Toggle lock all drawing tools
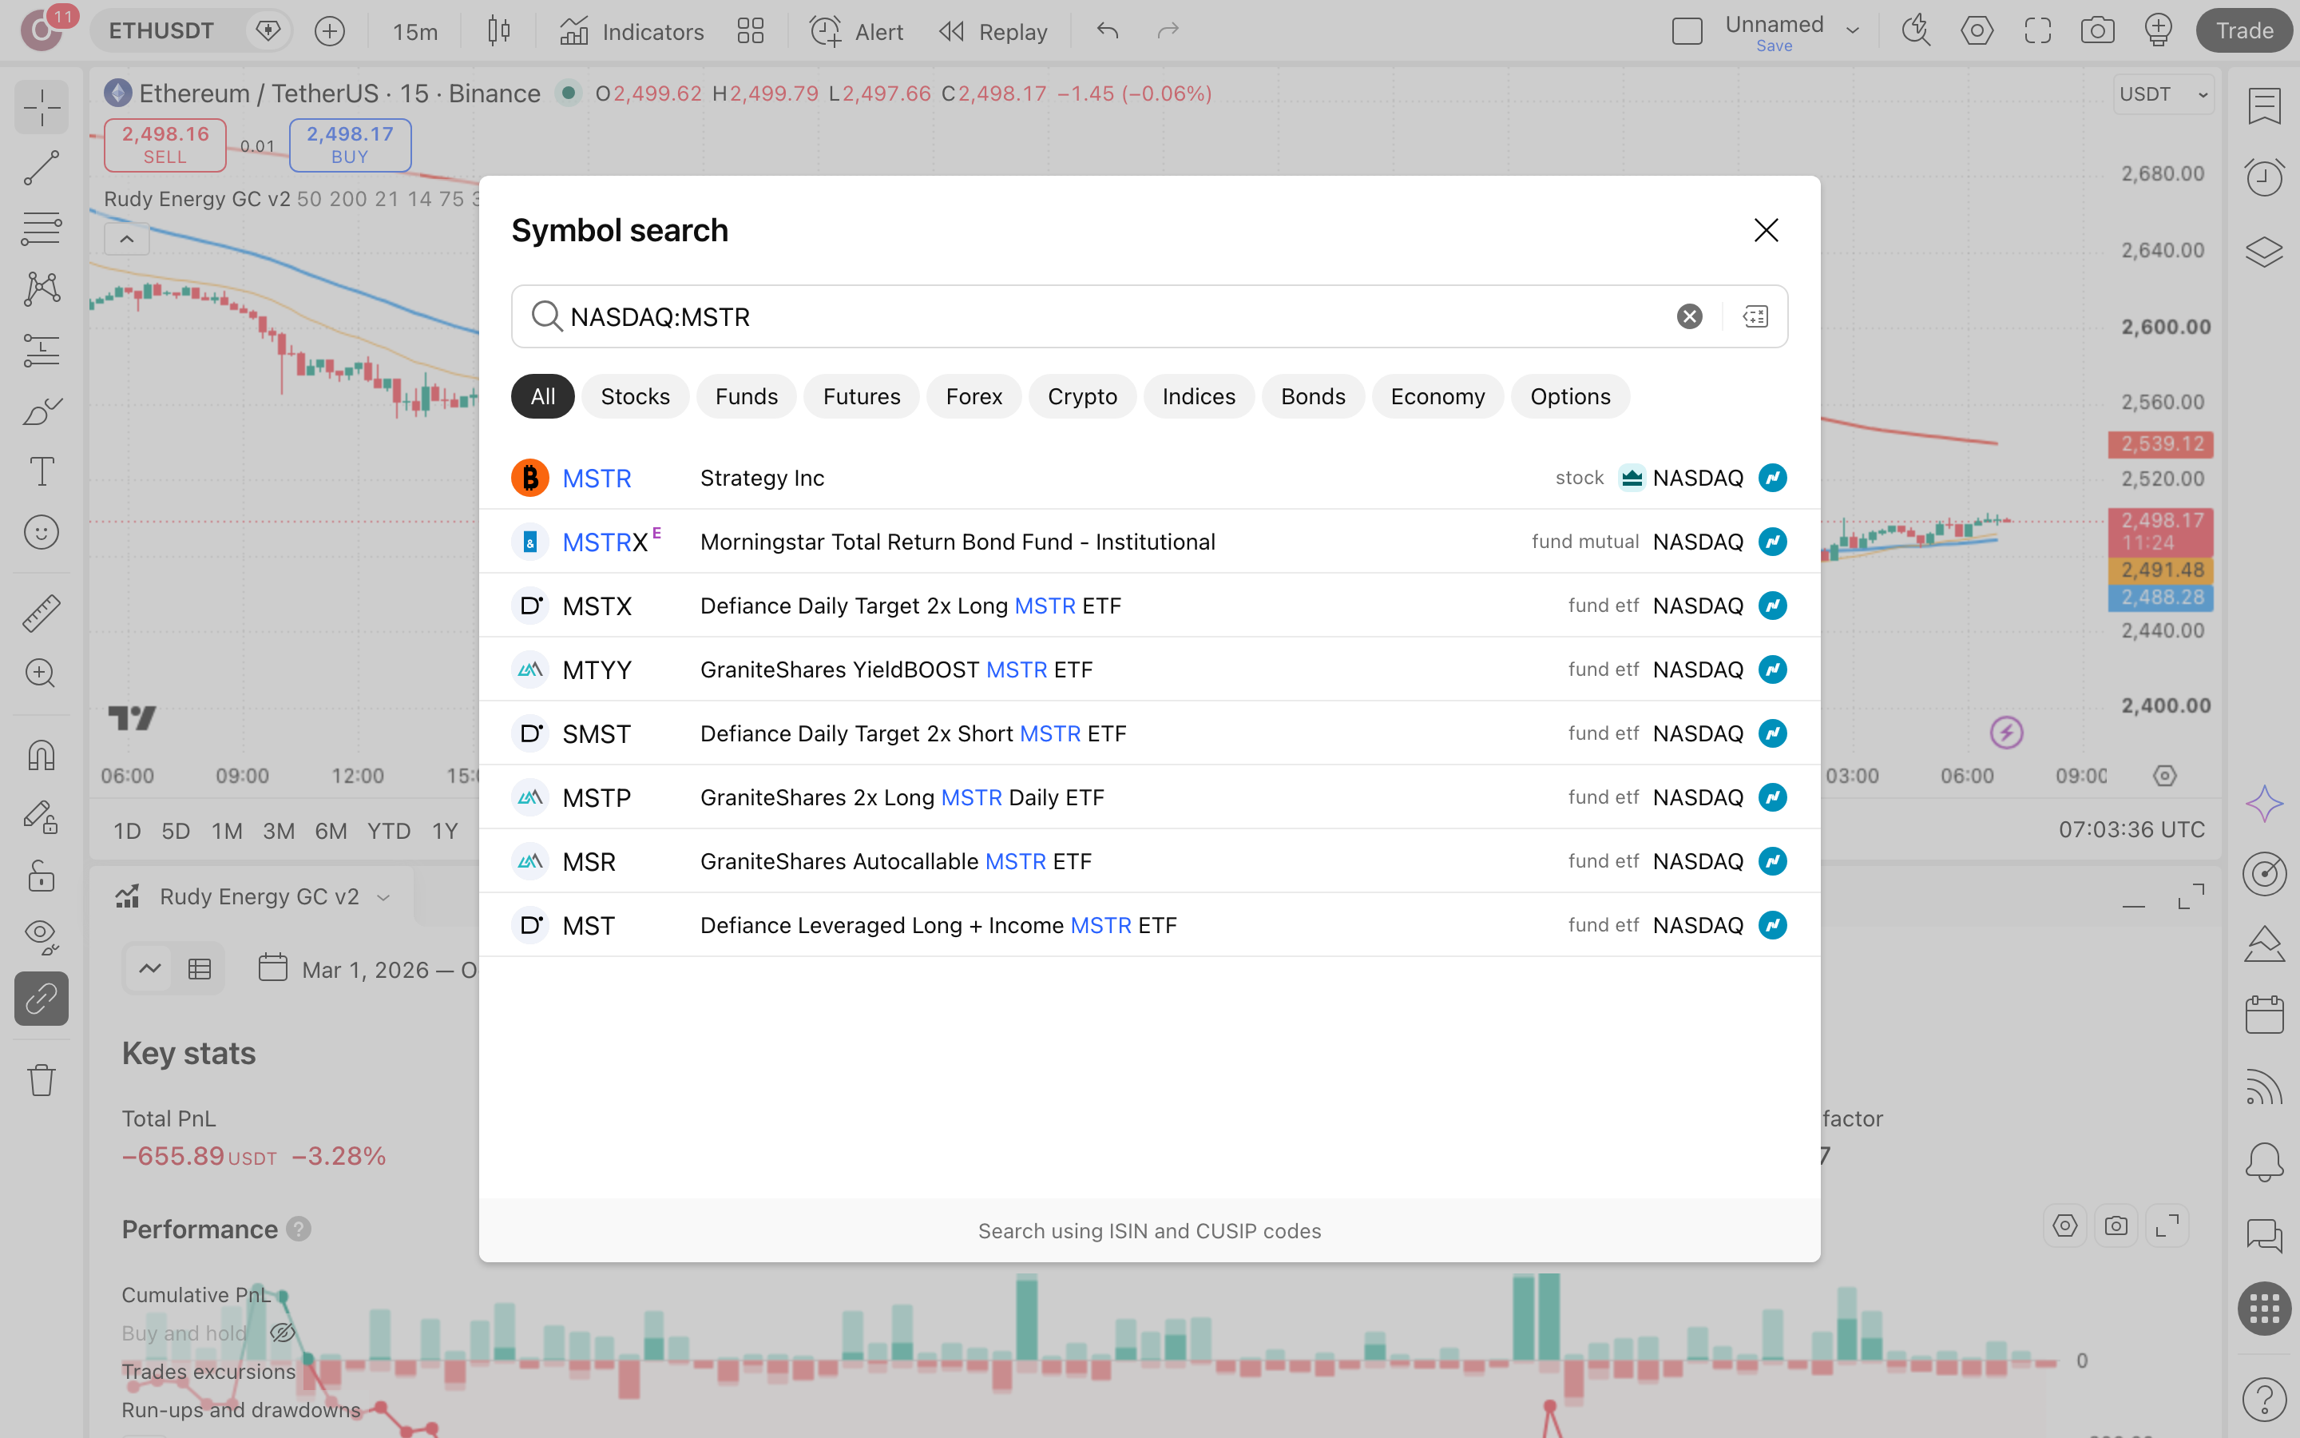Screen dimensions: 2300x1438 coord(41,876)
